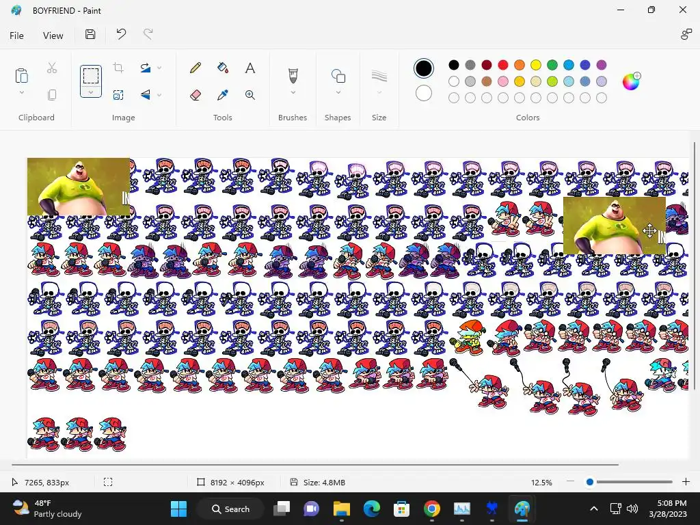Zoom out with the minus button

(x=570, y=482)
